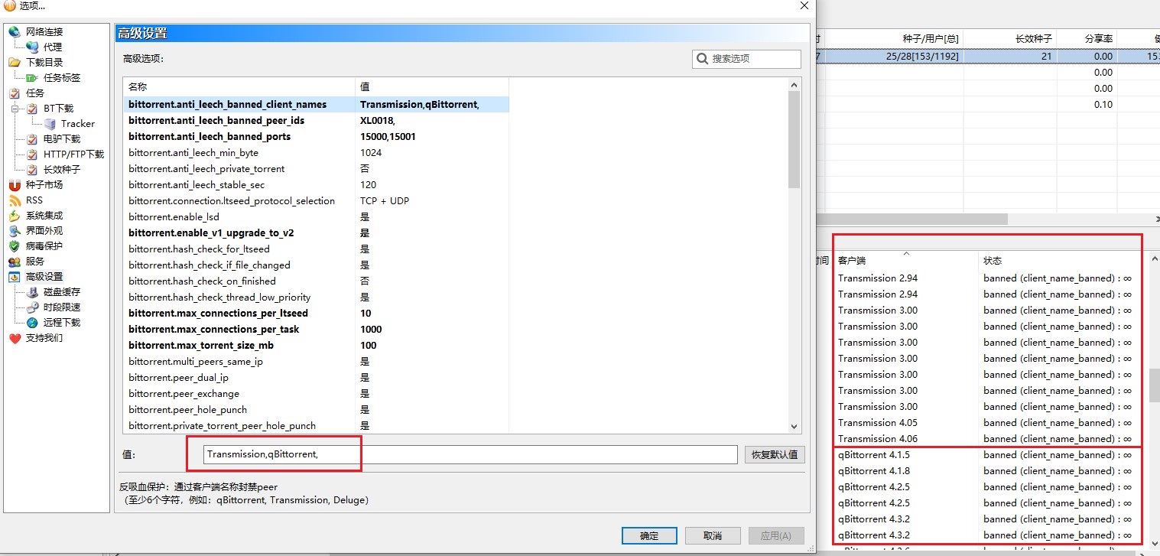
Task: Open the HTTP/FTP下载 icon
Action: [31, 154]
